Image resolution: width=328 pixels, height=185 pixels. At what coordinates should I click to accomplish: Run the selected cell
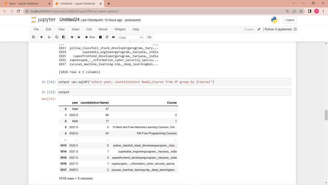(x=90, y=37)
